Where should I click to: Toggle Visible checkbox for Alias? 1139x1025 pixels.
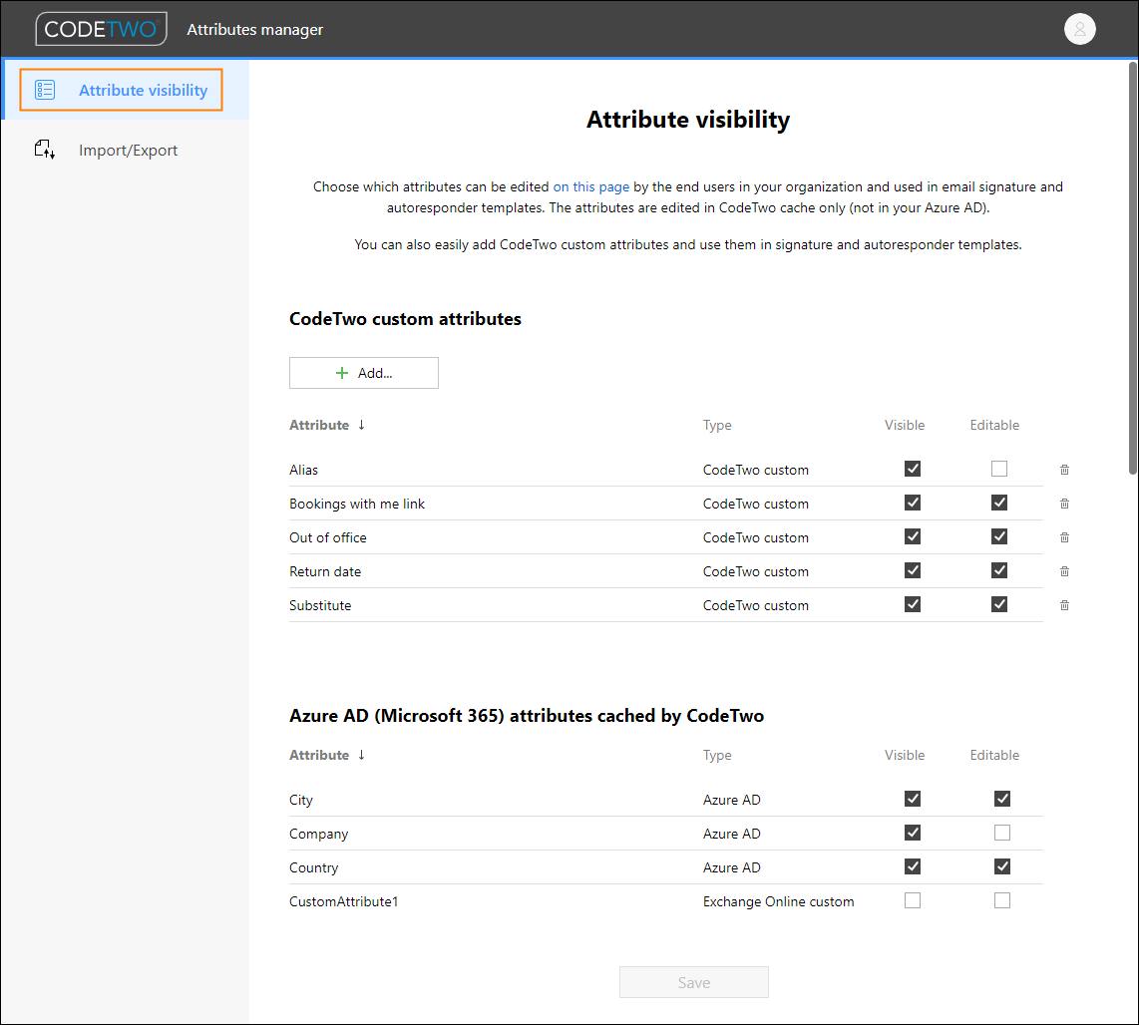click(x=913, y=469)
